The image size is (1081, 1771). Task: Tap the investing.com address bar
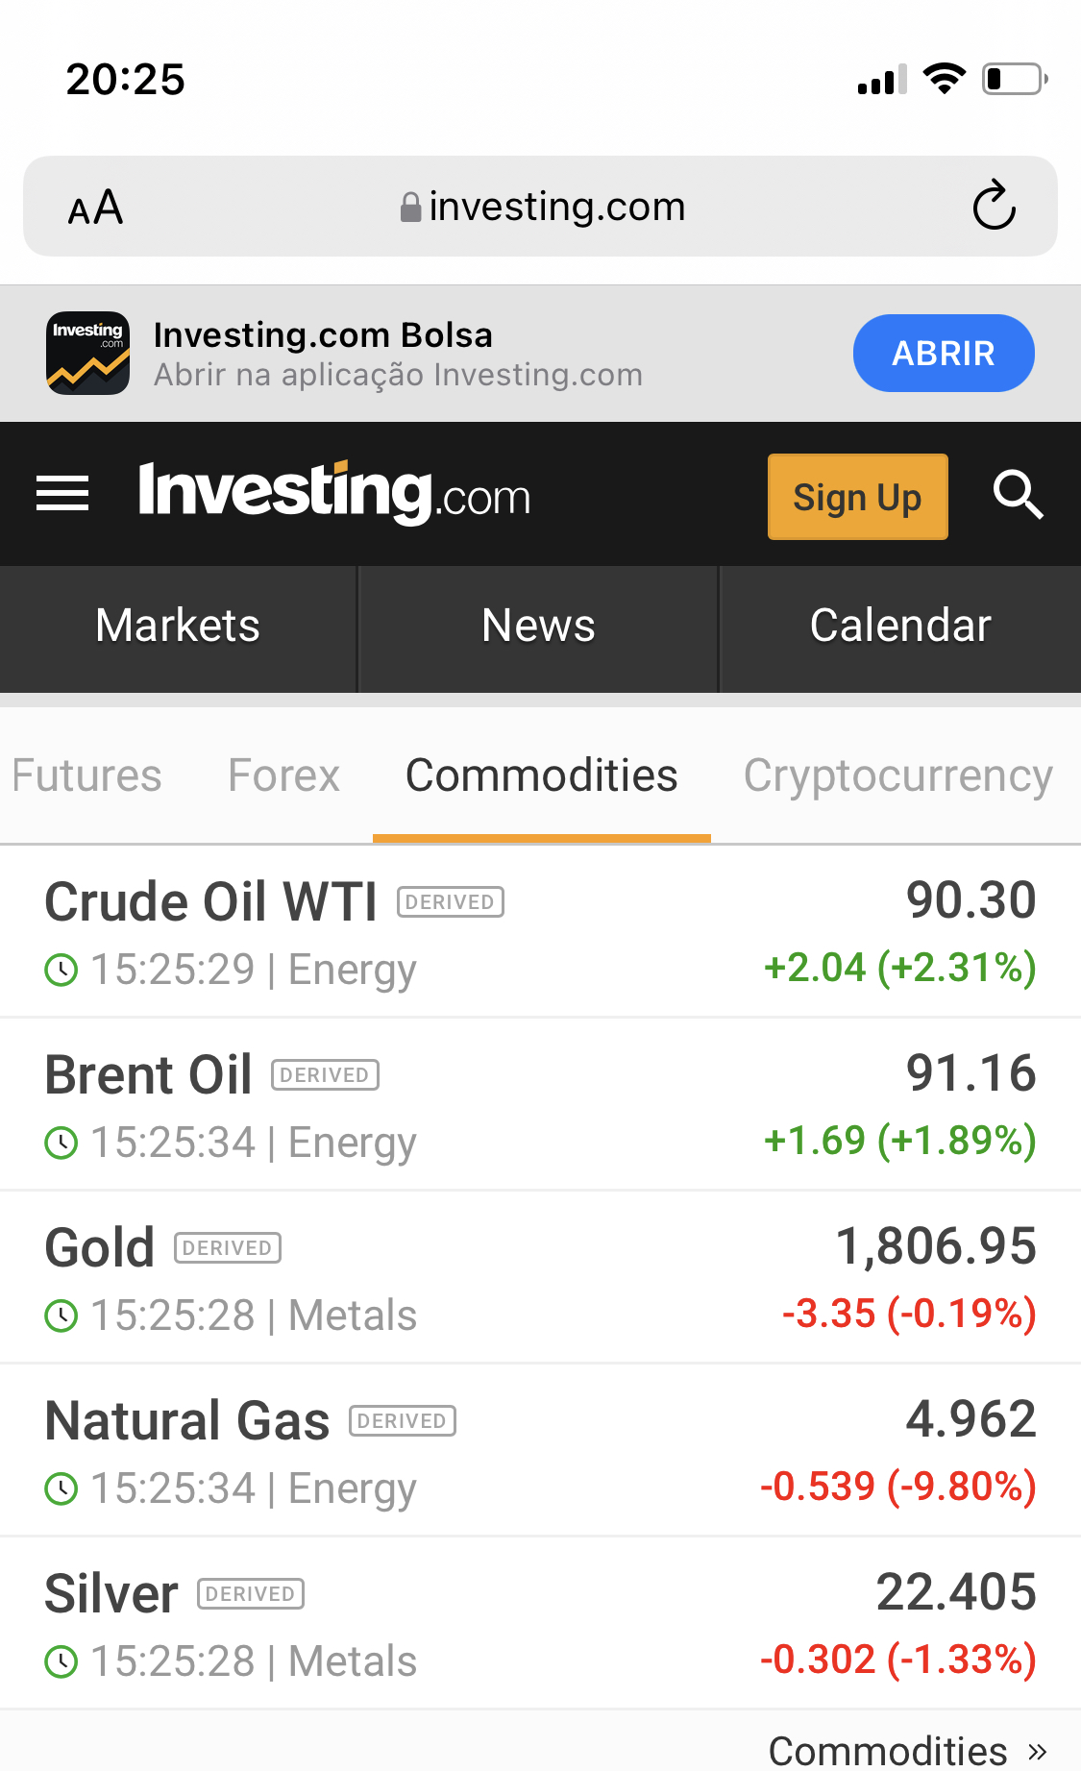[x=543, y=207]
